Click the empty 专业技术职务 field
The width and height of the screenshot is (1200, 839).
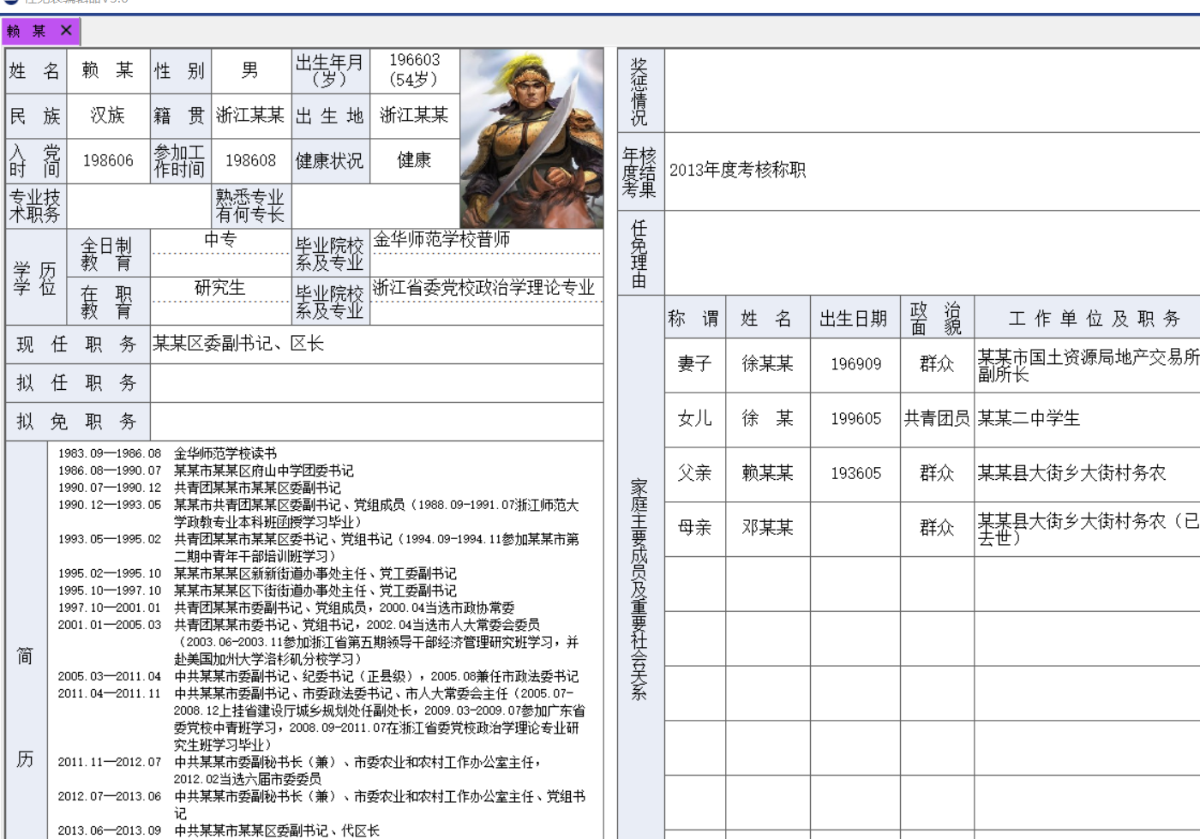(138, 207)
